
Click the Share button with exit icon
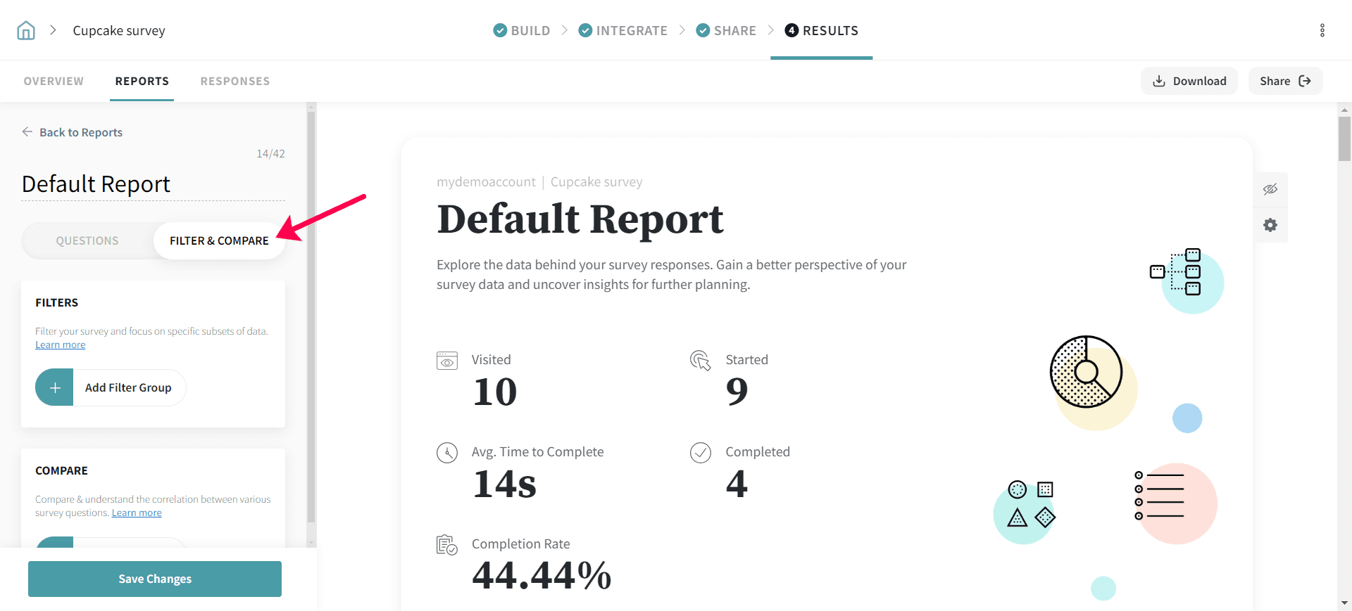pyautogui.click(x=1284, y=81)
